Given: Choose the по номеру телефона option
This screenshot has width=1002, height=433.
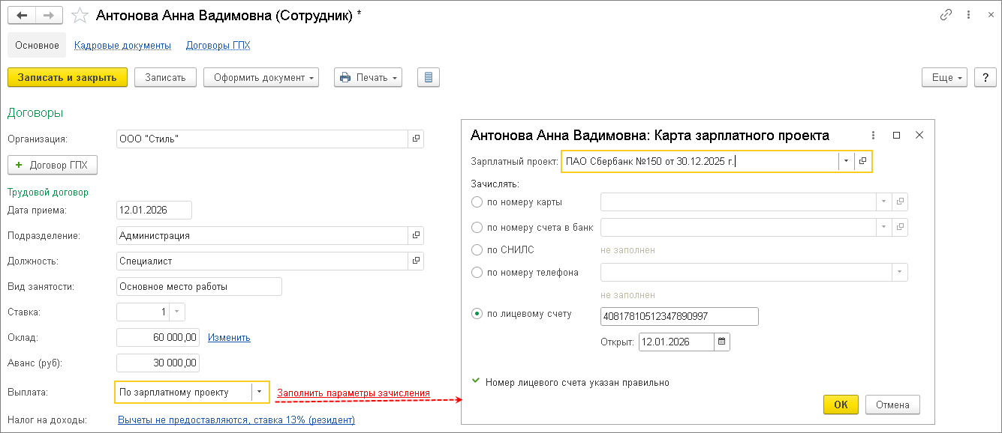Looking at the screenshot, I should 477,272.
